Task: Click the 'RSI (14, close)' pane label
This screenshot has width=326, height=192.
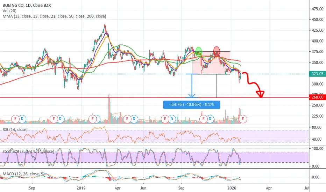Action: (x=15, y=130)
